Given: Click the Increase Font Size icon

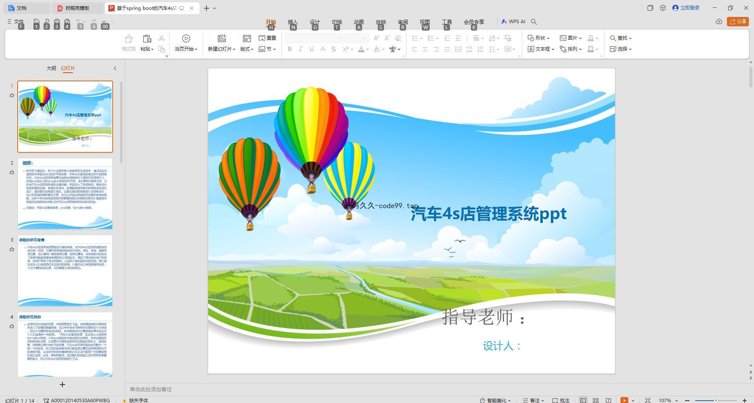Looking at the screenshot, I should point(376,38).
